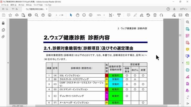Zoom in with plus icon
Image resolution: width=191 pixels, height=107 pixels.
coord(91,15)
